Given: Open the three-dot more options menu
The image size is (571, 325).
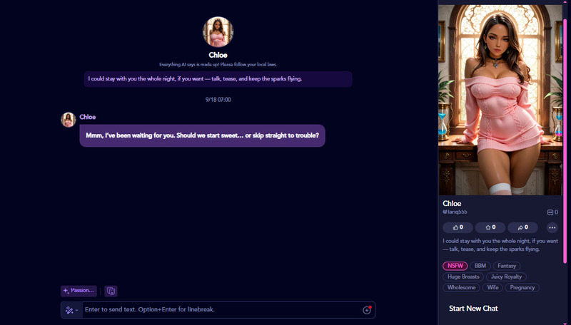Looking at the screenshot, I should tap(552, 227).
